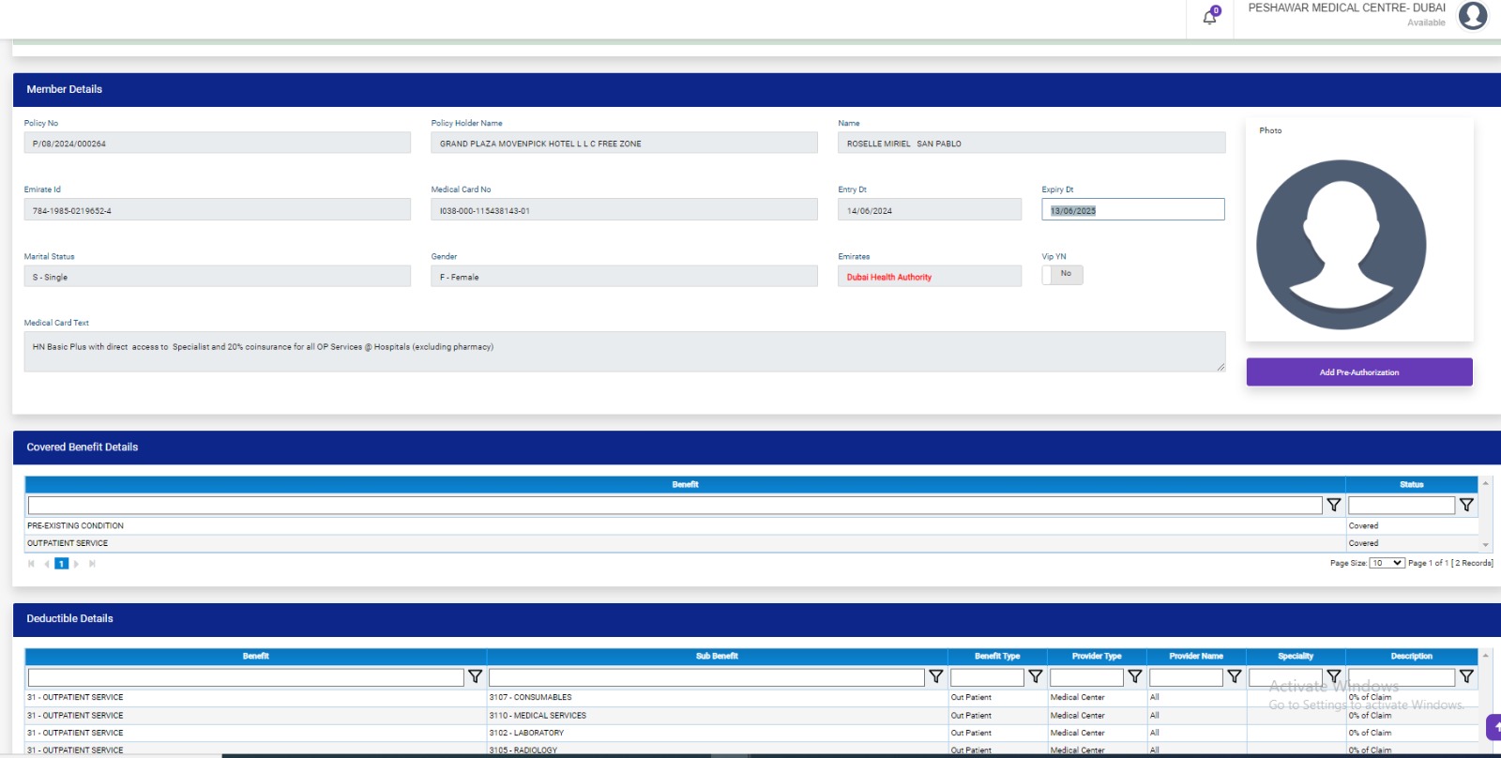Select page 1 in the pager
1501x758 pixels.
click(61, 564)
